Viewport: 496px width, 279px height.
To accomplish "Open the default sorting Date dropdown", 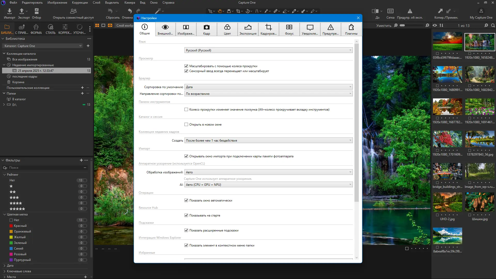I will click(268, 87).
